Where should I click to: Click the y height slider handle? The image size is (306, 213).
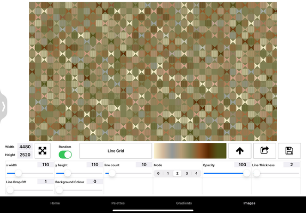68,173
